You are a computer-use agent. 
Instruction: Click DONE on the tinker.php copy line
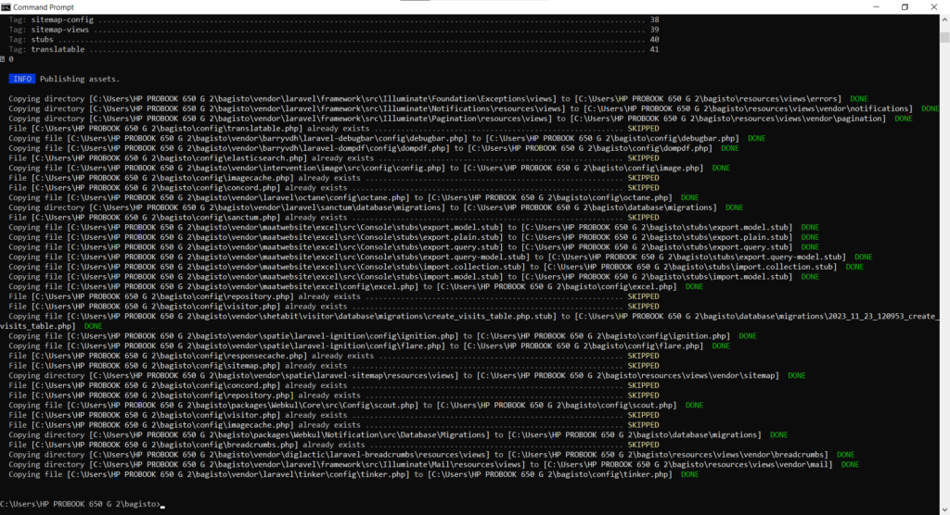tap(689, 474)
